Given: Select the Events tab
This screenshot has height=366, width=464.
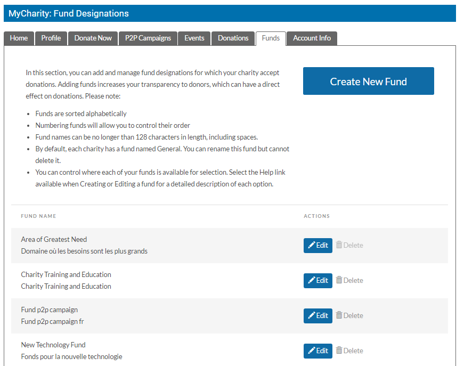Looking at the screenshot, I should [194, 38].
